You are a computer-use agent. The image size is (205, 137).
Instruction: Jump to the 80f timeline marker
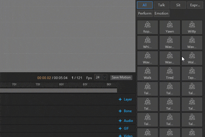[x=61, y=84]
